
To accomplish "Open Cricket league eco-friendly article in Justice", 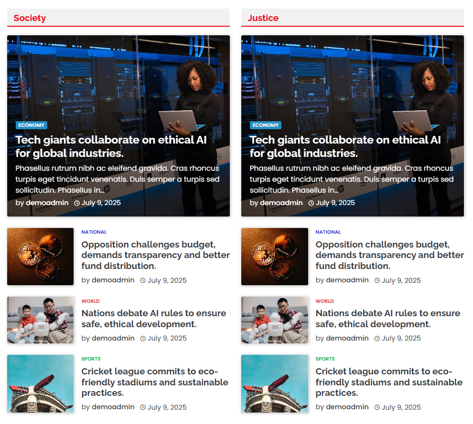I will 389,382.
